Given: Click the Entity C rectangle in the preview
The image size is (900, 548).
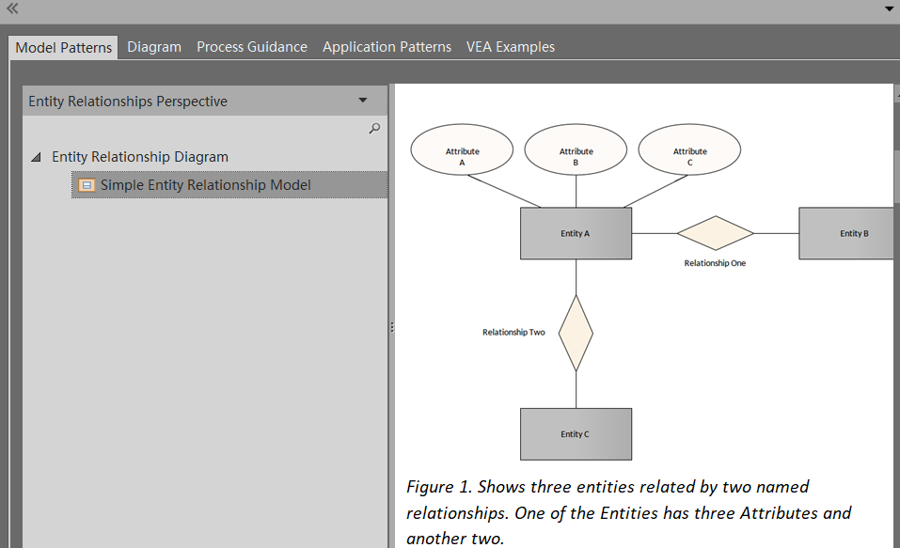Looking at the screenshot, I should (x=575, y=433).
